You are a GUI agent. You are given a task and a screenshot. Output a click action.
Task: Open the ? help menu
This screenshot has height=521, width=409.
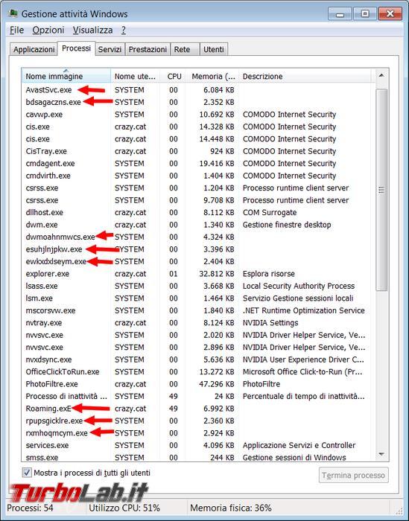124,31
